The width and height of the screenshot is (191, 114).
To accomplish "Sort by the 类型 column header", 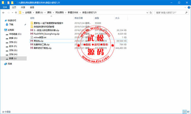I will [x=97, y=18].
